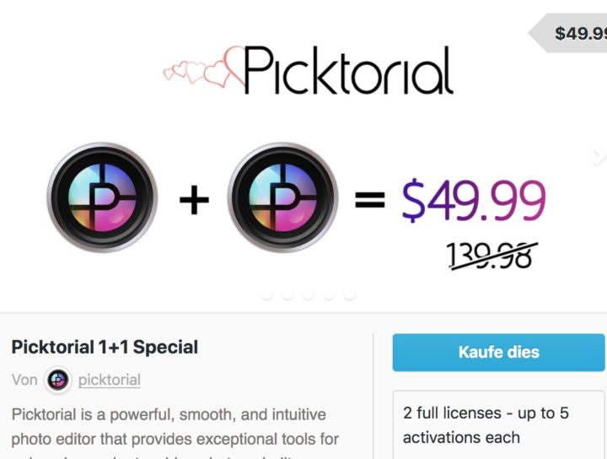Select the fifth carousel indicator dot
Viewport: 607px width, 459px height.
[x=350, y=295]
